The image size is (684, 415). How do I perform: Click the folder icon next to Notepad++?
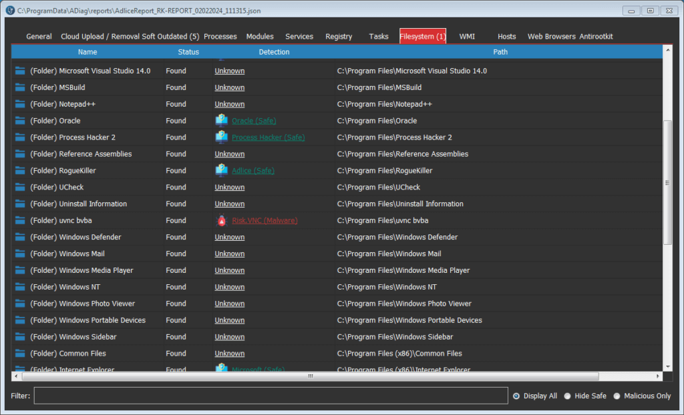(20, 104)
